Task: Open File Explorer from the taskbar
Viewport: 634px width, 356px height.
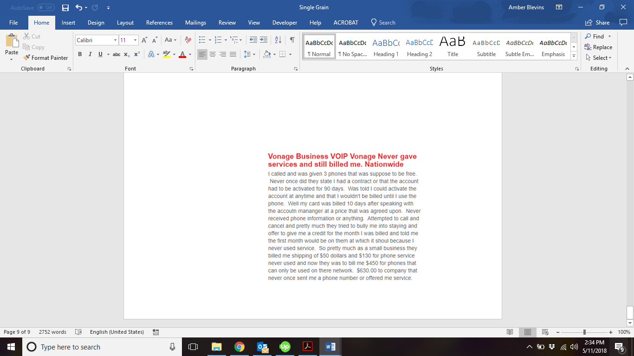Action: (x=216, y=347)
